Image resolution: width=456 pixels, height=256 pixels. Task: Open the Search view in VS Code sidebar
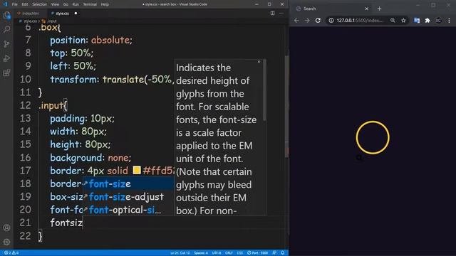point(6,29)
